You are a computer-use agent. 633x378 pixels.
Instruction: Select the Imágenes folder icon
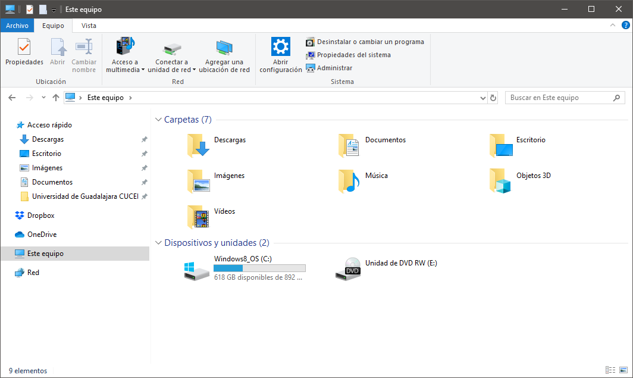pyautogui.click(x=198, y=181)
